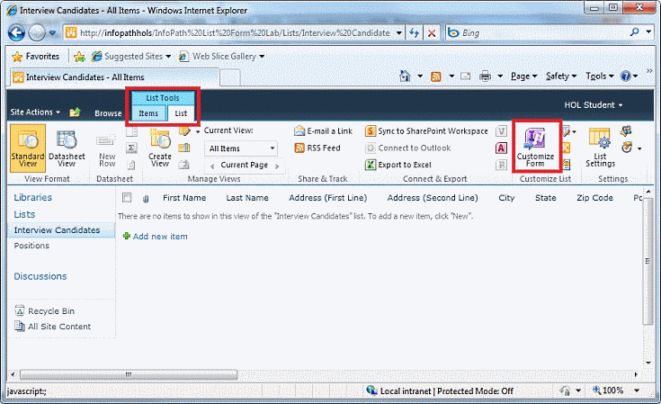Click the Refresh icon next to address bar

pos(414,33)
